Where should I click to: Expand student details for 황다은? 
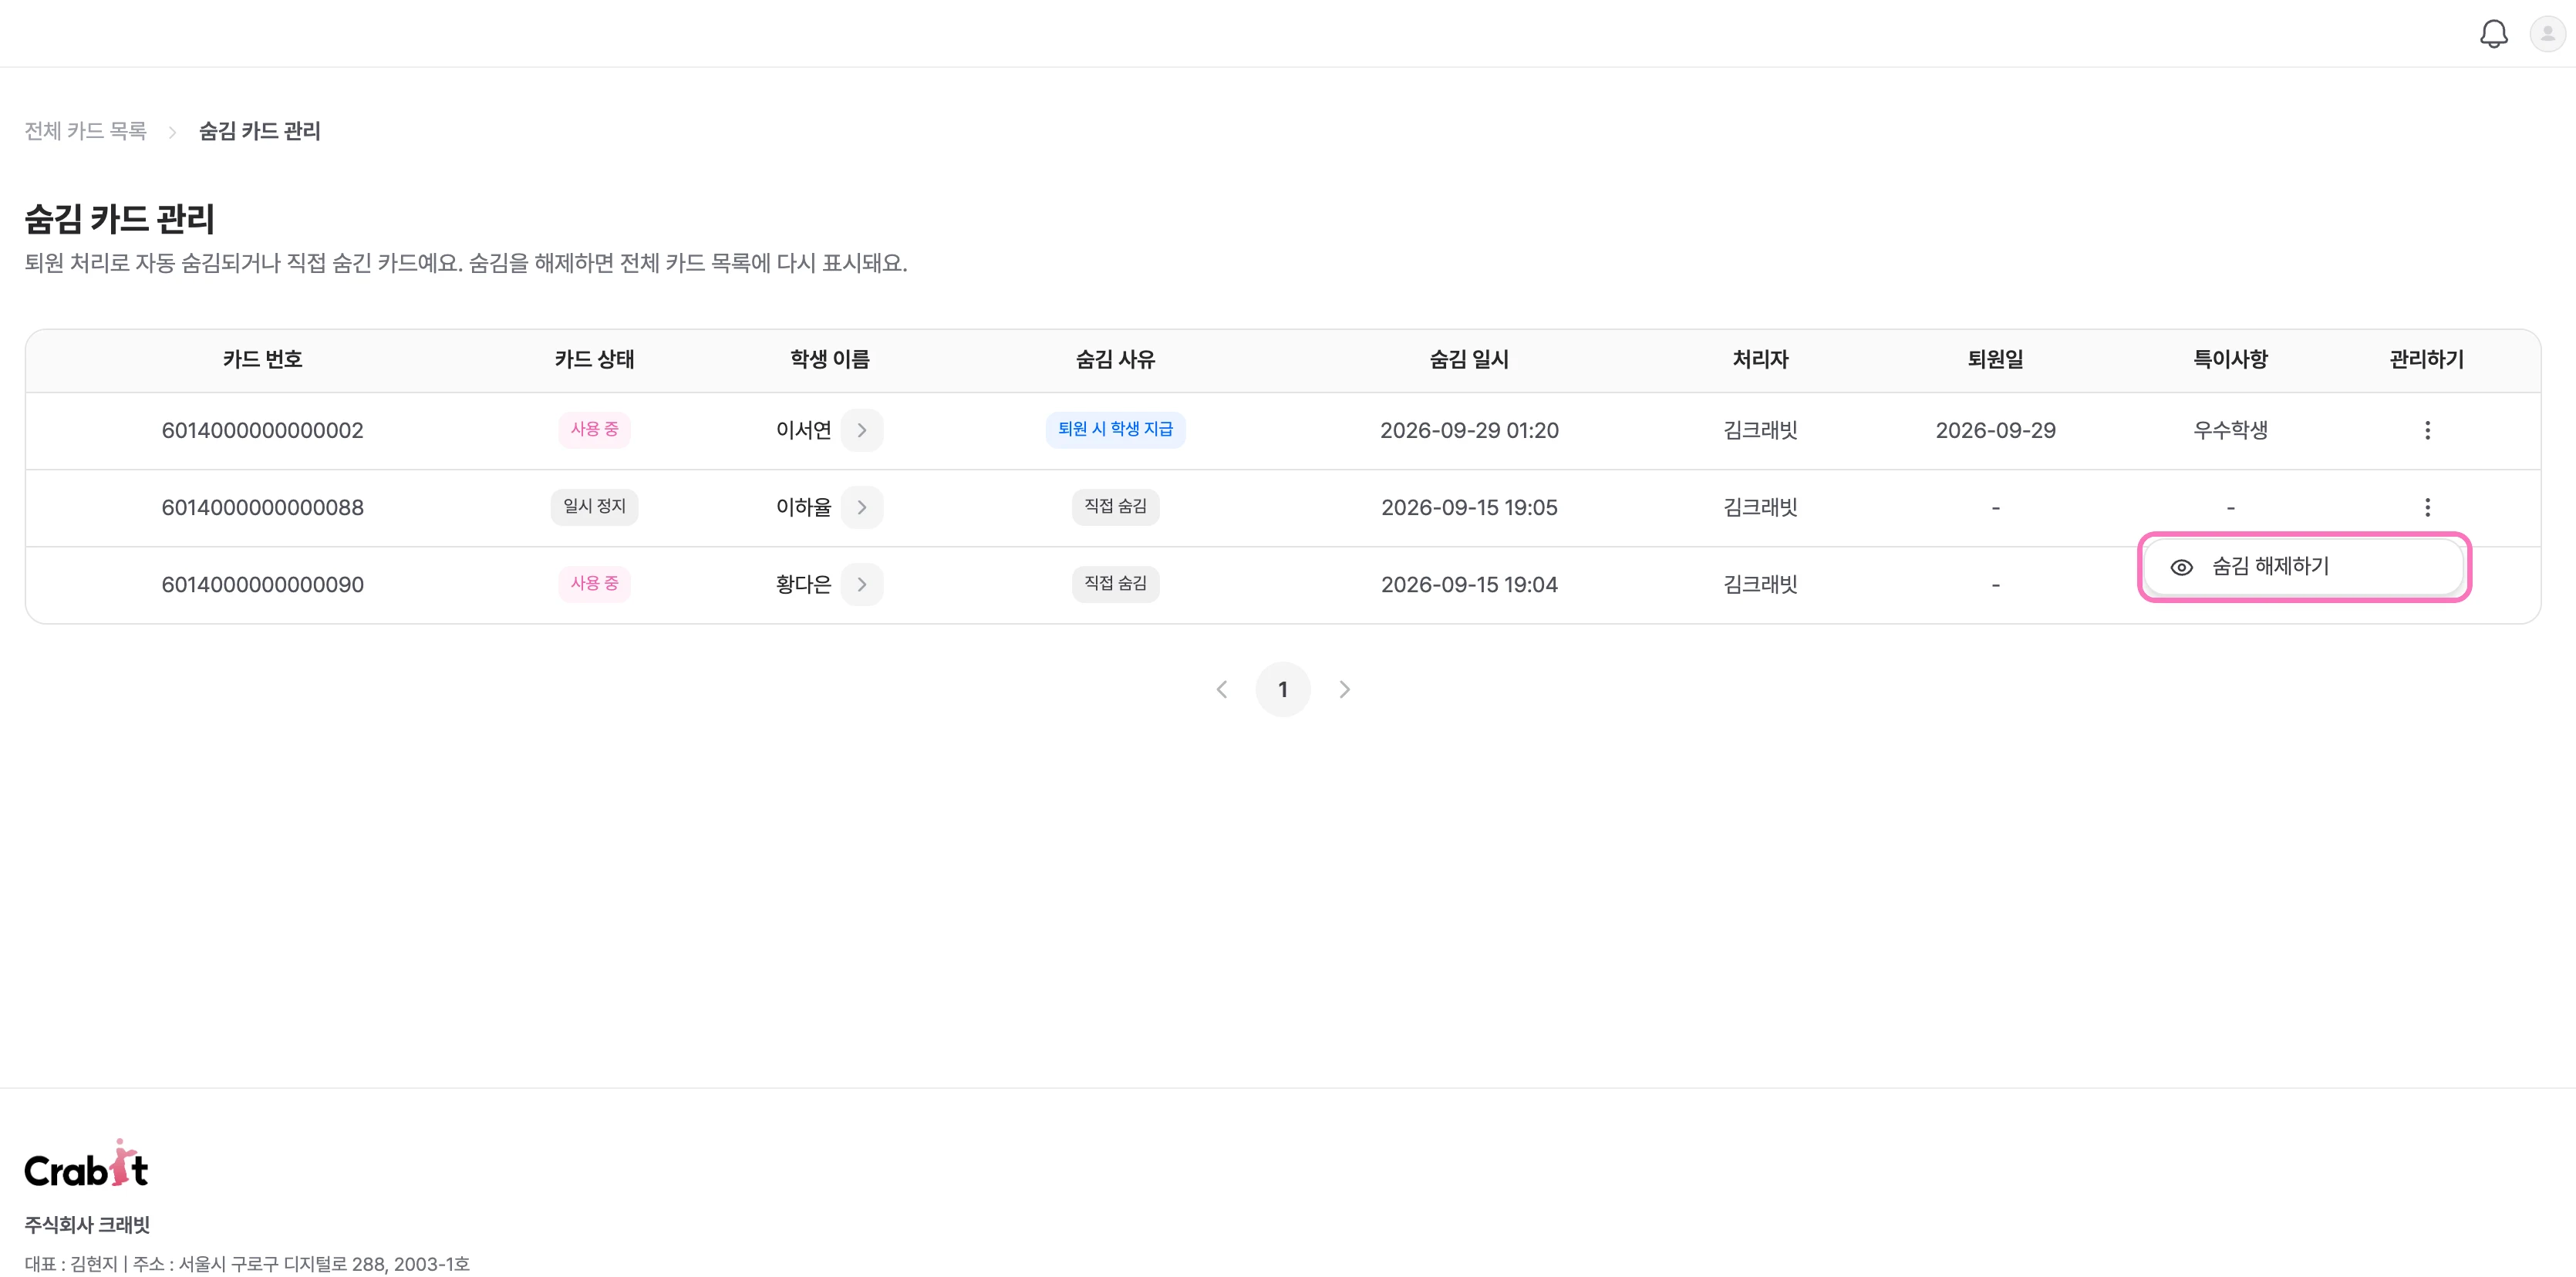tap(861, 584)
